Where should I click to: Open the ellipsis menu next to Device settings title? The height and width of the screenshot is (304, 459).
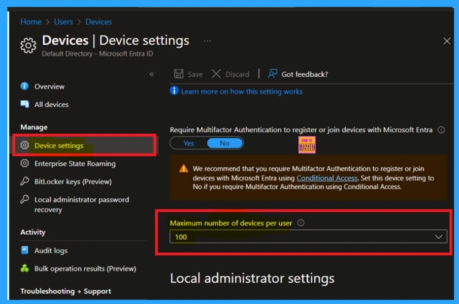(207, 41)
